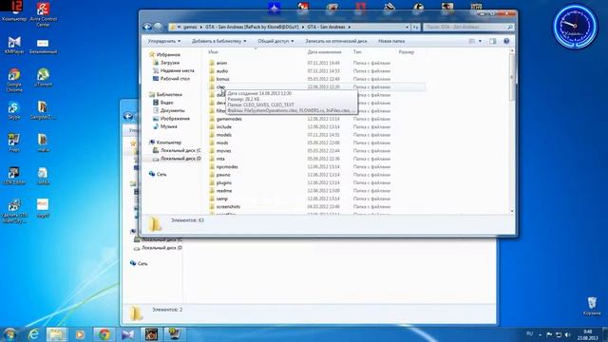This screenshot has width=608, height=342.
Task: Open the audio folder
Action: [x=221, y=71]
